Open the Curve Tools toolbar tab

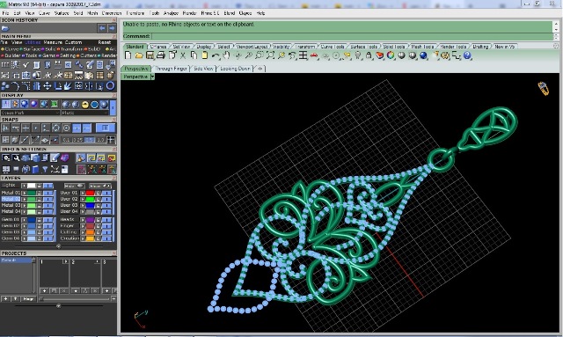coord(333,47)
